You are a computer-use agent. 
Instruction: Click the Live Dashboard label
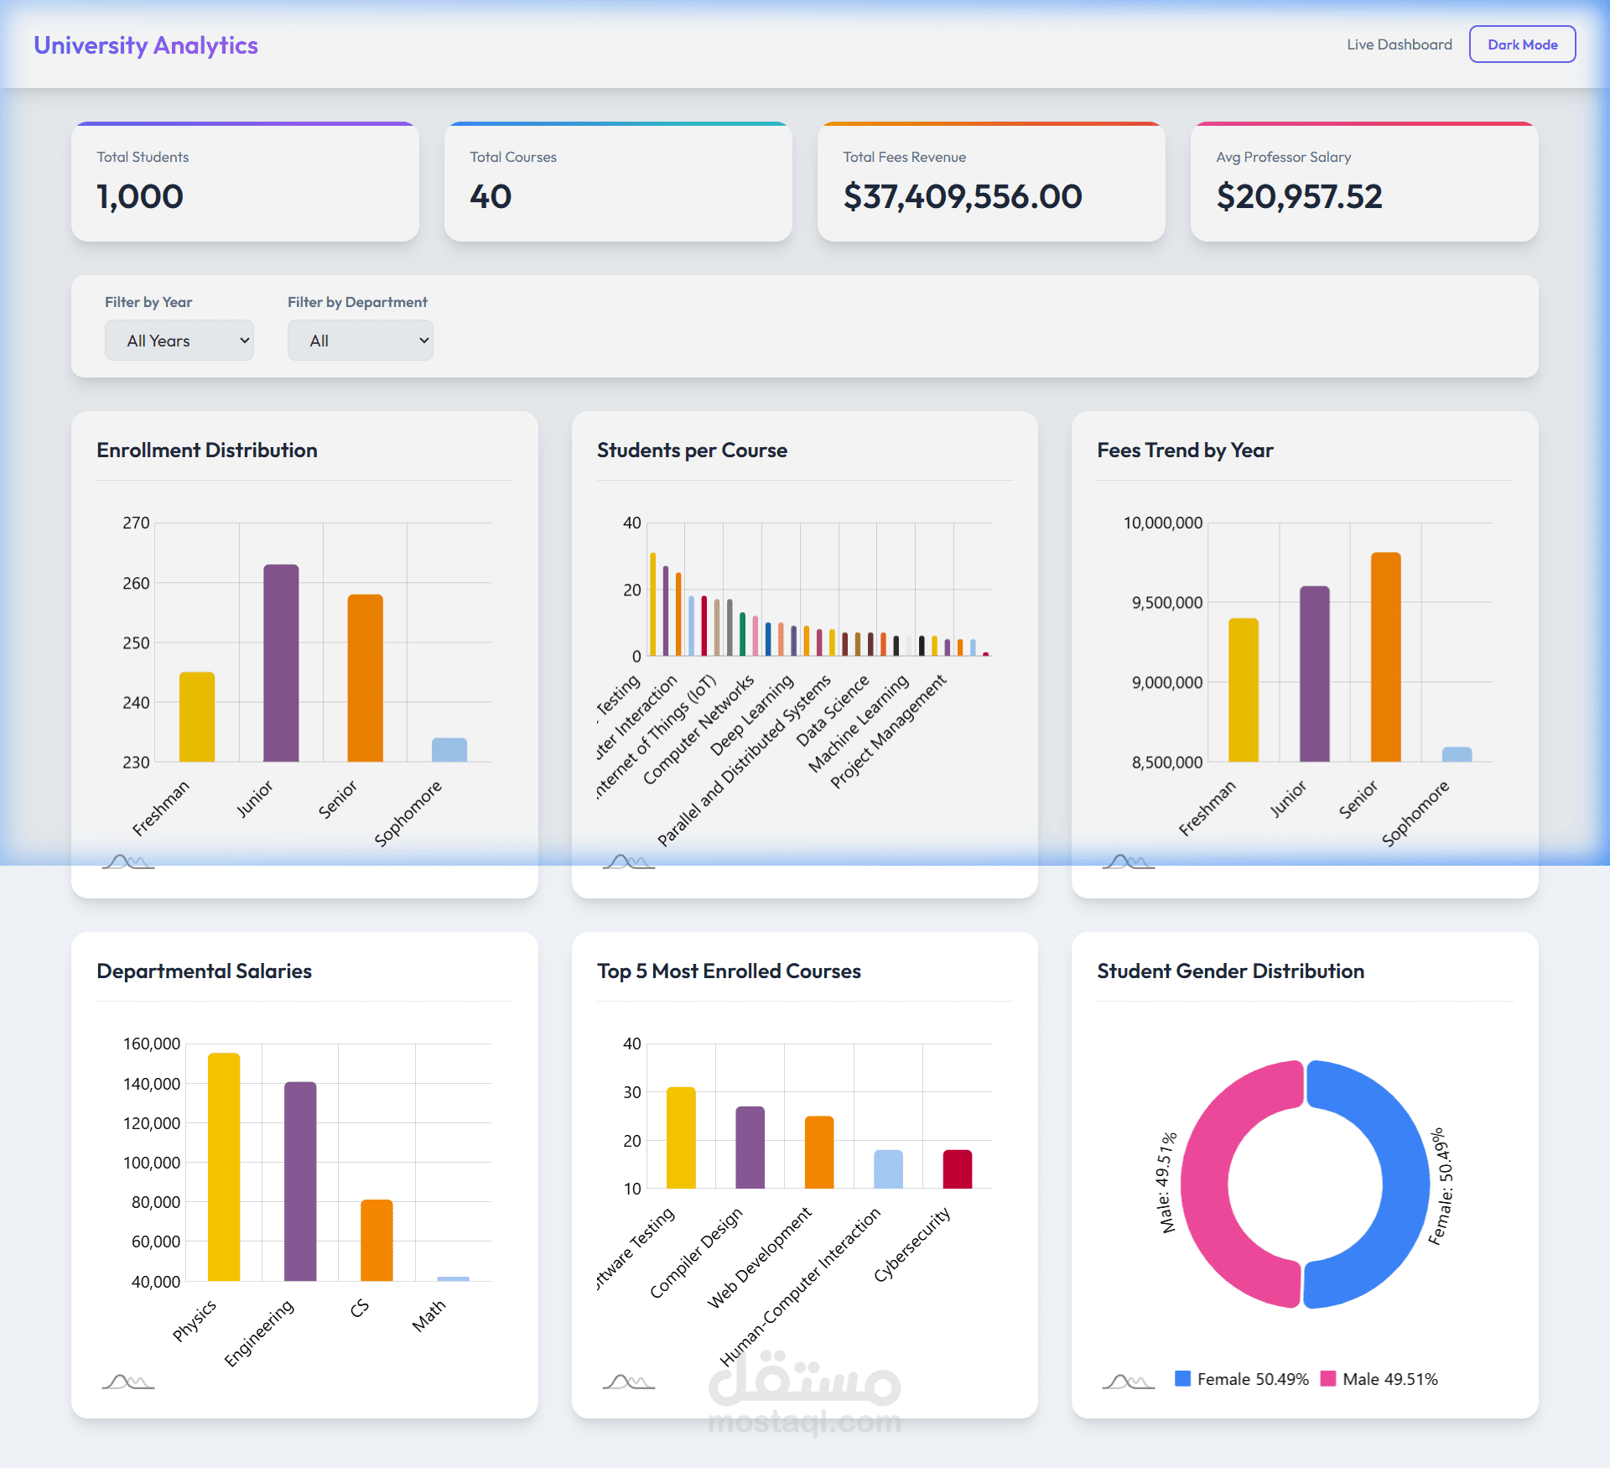[1400, 44]
